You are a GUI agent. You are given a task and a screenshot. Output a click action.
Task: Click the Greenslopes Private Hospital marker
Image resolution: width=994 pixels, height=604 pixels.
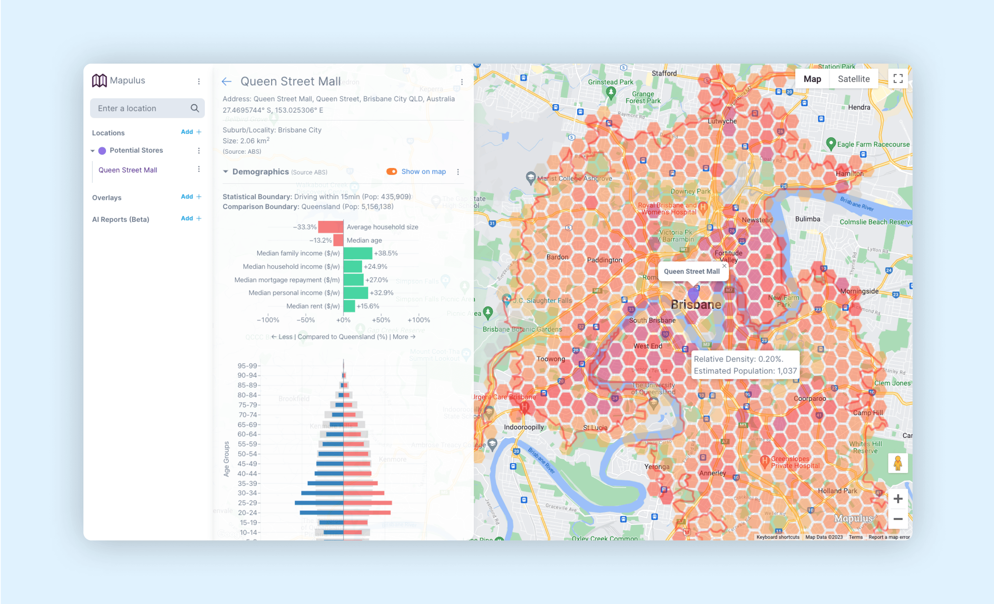click(765, 461)
